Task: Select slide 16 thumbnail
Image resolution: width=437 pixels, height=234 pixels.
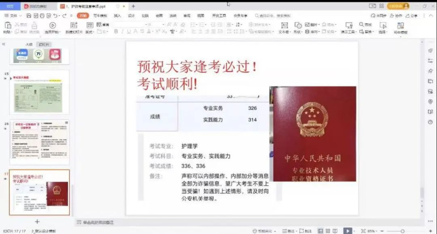Action: (39, 142)
